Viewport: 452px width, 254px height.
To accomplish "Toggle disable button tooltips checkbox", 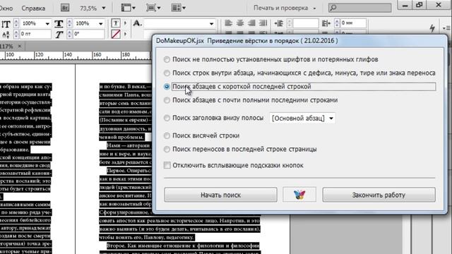I will 167,165.
